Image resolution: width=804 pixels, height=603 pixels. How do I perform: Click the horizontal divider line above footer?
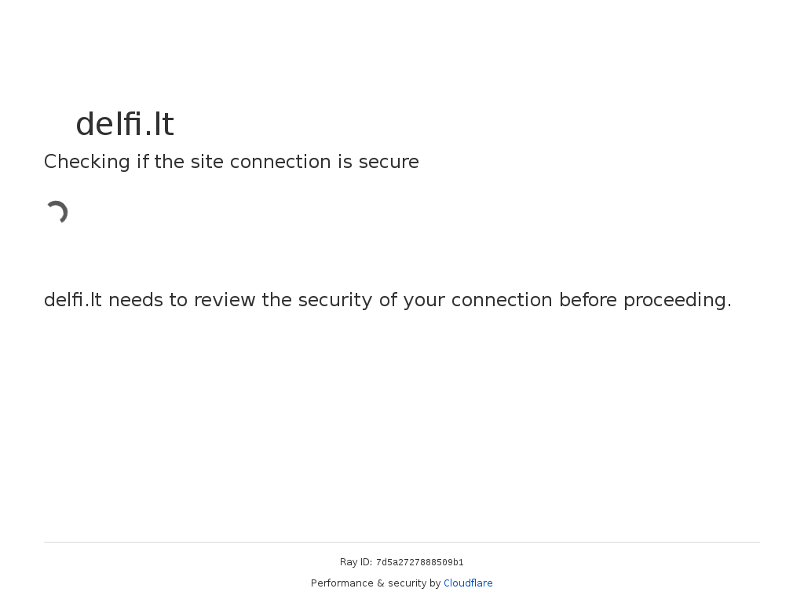tap(402, 542)
